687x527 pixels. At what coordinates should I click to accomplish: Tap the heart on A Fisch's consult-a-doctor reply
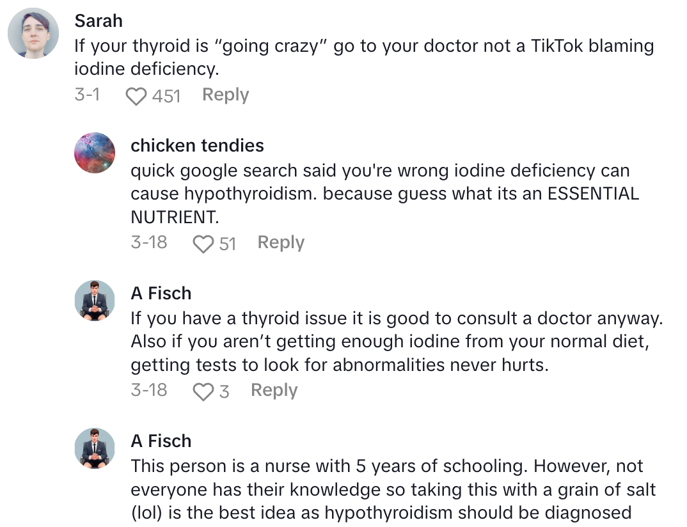203,392
